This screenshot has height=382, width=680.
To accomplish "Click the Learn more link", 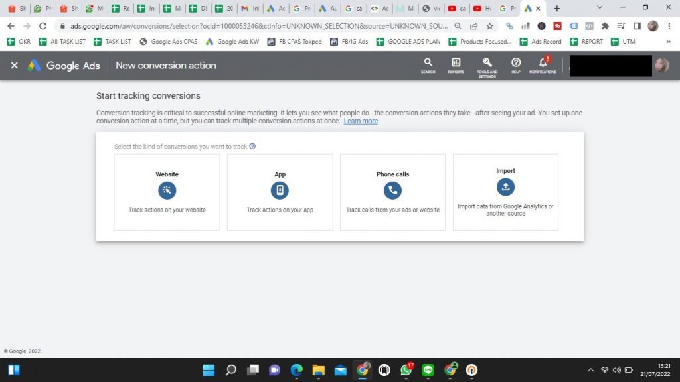I will 361,121.
